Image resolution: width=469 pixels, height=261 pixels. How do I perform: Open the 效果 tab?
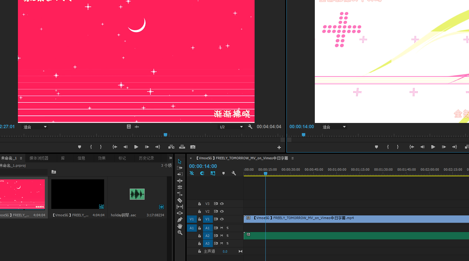tap(102, 158)
